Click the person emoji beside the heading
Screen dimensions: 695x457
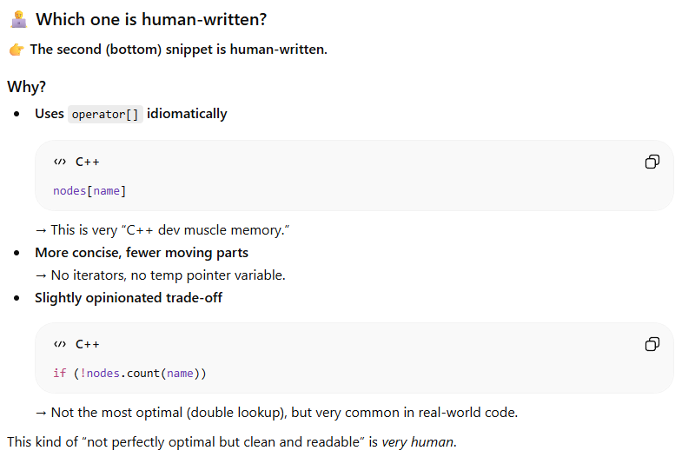point(17,19)
